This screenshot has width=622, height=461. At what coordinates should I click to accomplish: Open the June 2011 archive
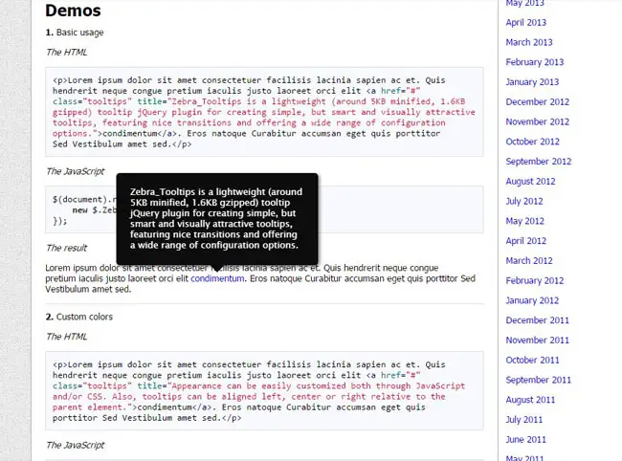tap(526, 439)
